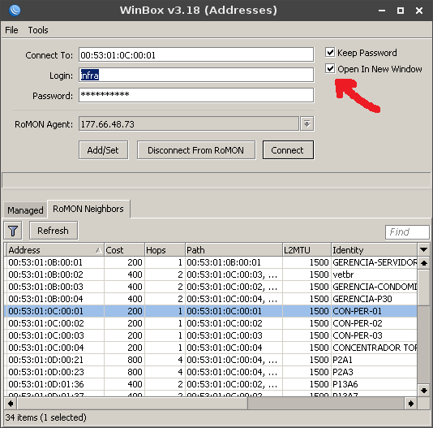Screen dimensions: 433x428
Task: Select the CON-PER-02 identity row
Action: click(212, 323)
